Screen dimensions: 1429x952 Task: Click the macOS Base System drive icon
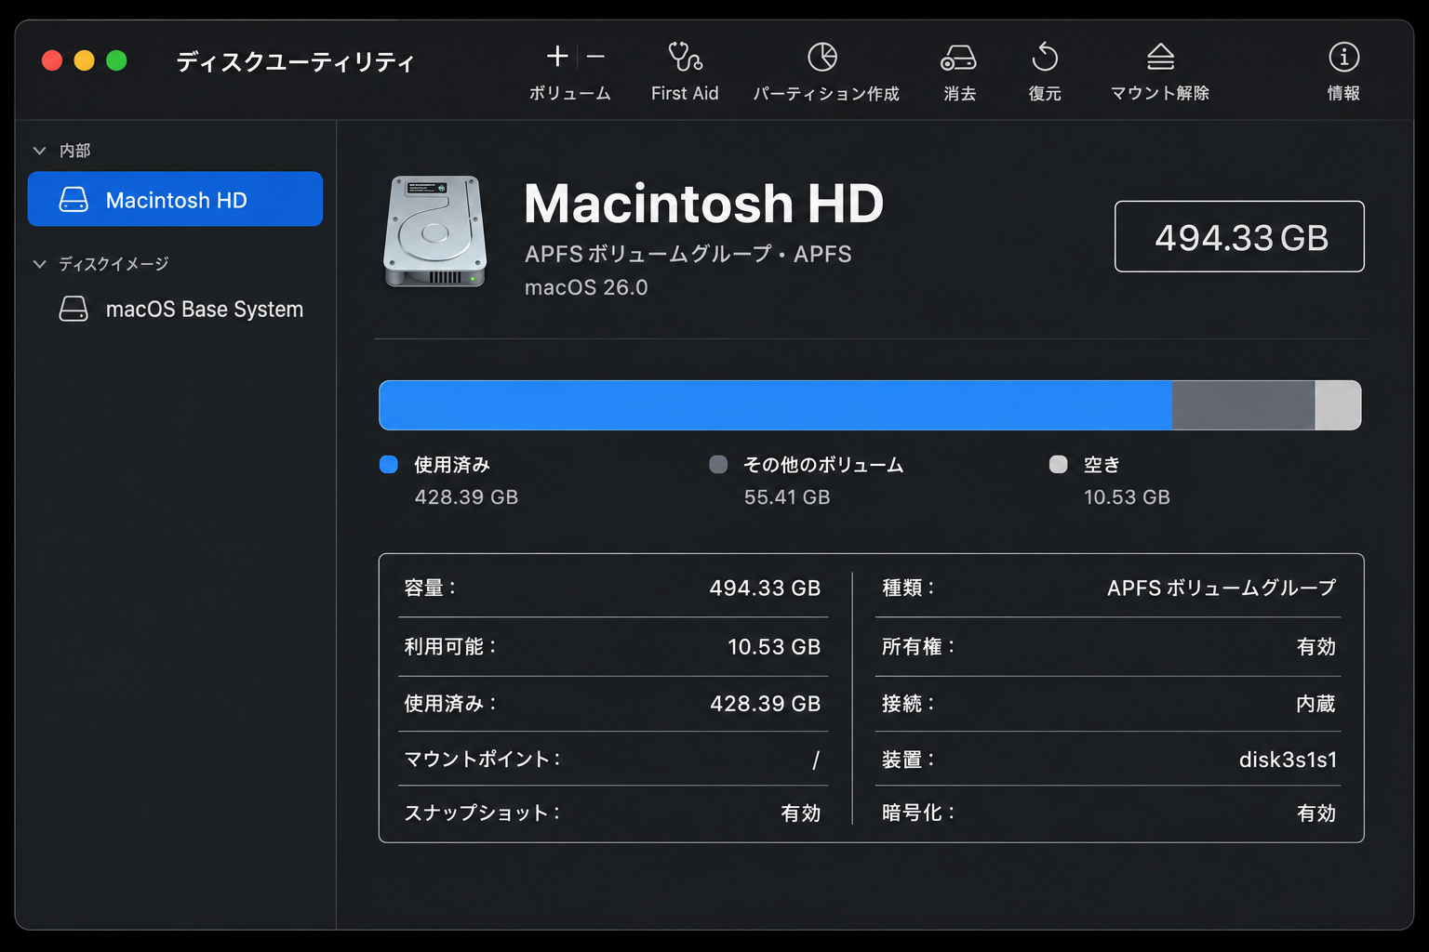tap(73, 309)
